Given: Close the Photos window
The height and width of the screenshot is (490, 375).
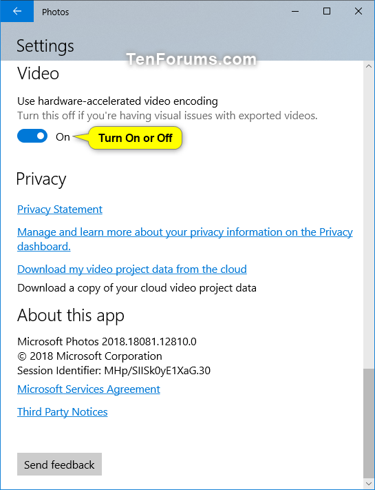Looking at the screenshot, I should [x=358, y=12].
